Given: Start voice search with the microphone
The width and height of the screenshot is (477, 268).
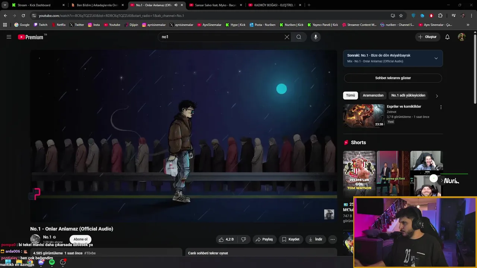Looking at the screenshot, I should (x=316, y=37).
